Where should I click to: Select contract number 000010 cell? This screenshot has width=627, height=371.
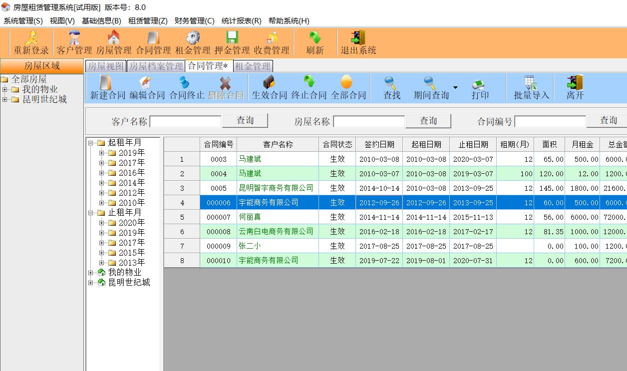click(219, 261)
